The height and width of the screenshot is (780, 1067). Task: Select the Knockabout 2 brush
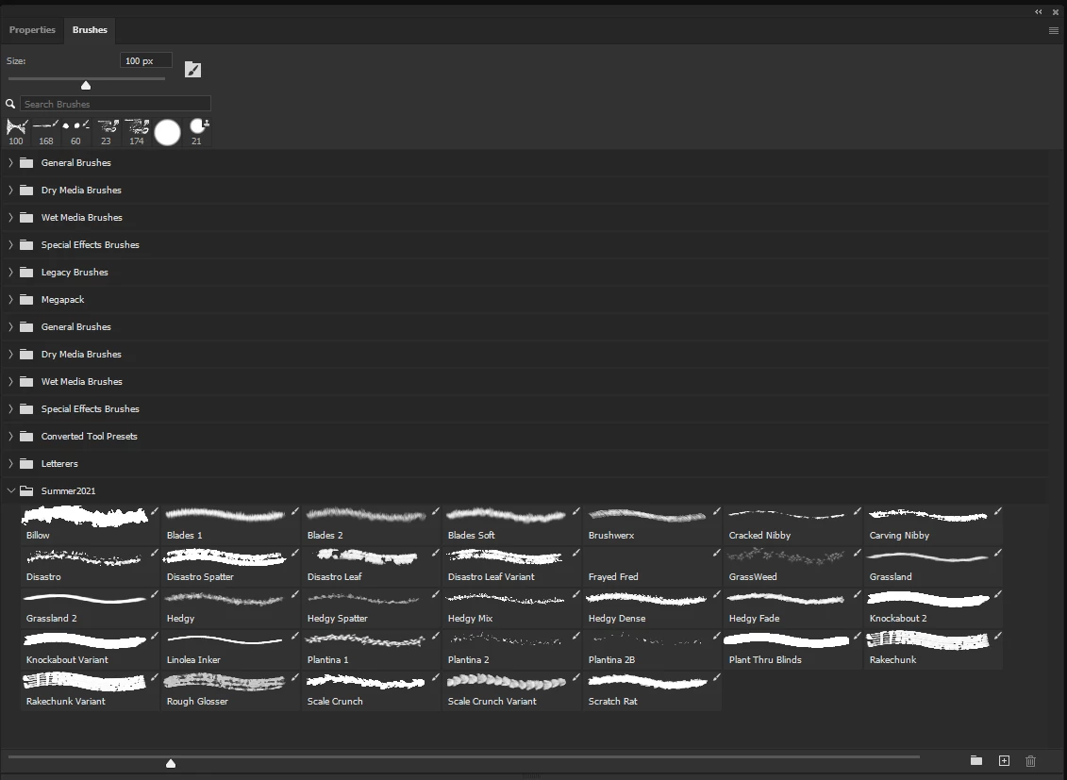[934, 606]
